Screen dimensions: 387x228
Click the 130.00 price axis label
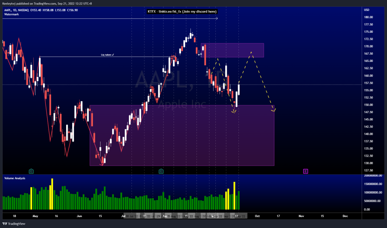[x=368, y=163]
